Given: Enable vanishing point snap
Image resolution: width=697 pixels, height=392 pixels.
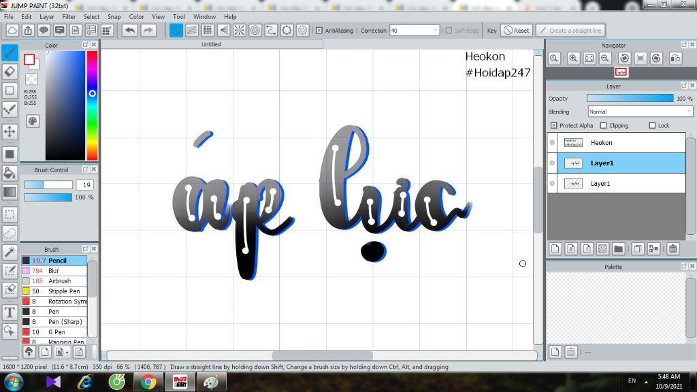Looking at the screenshot, I should click(x=223, y=30).
